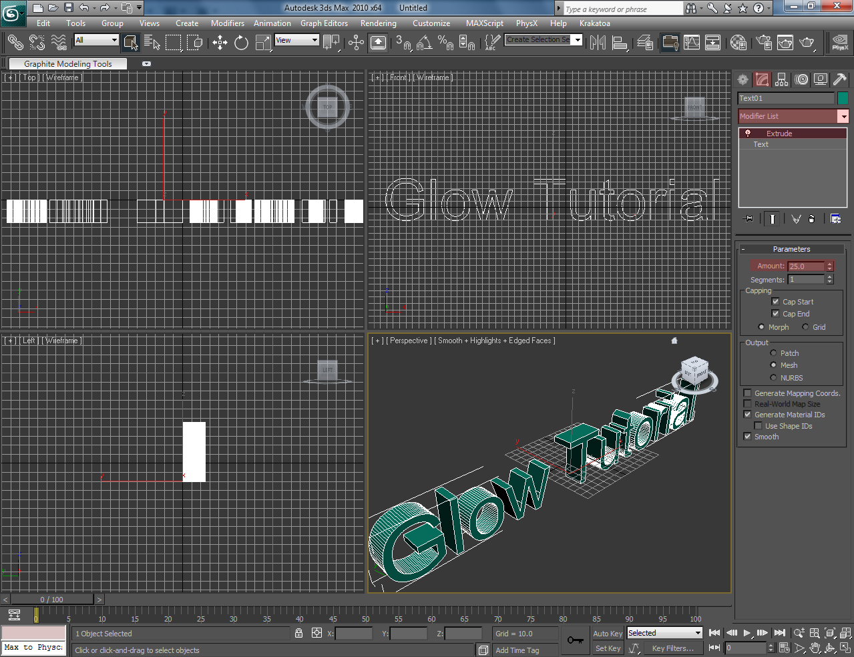Open the Utilities hammer panel icon
854x657 pixels.
(x=839, y=79)
